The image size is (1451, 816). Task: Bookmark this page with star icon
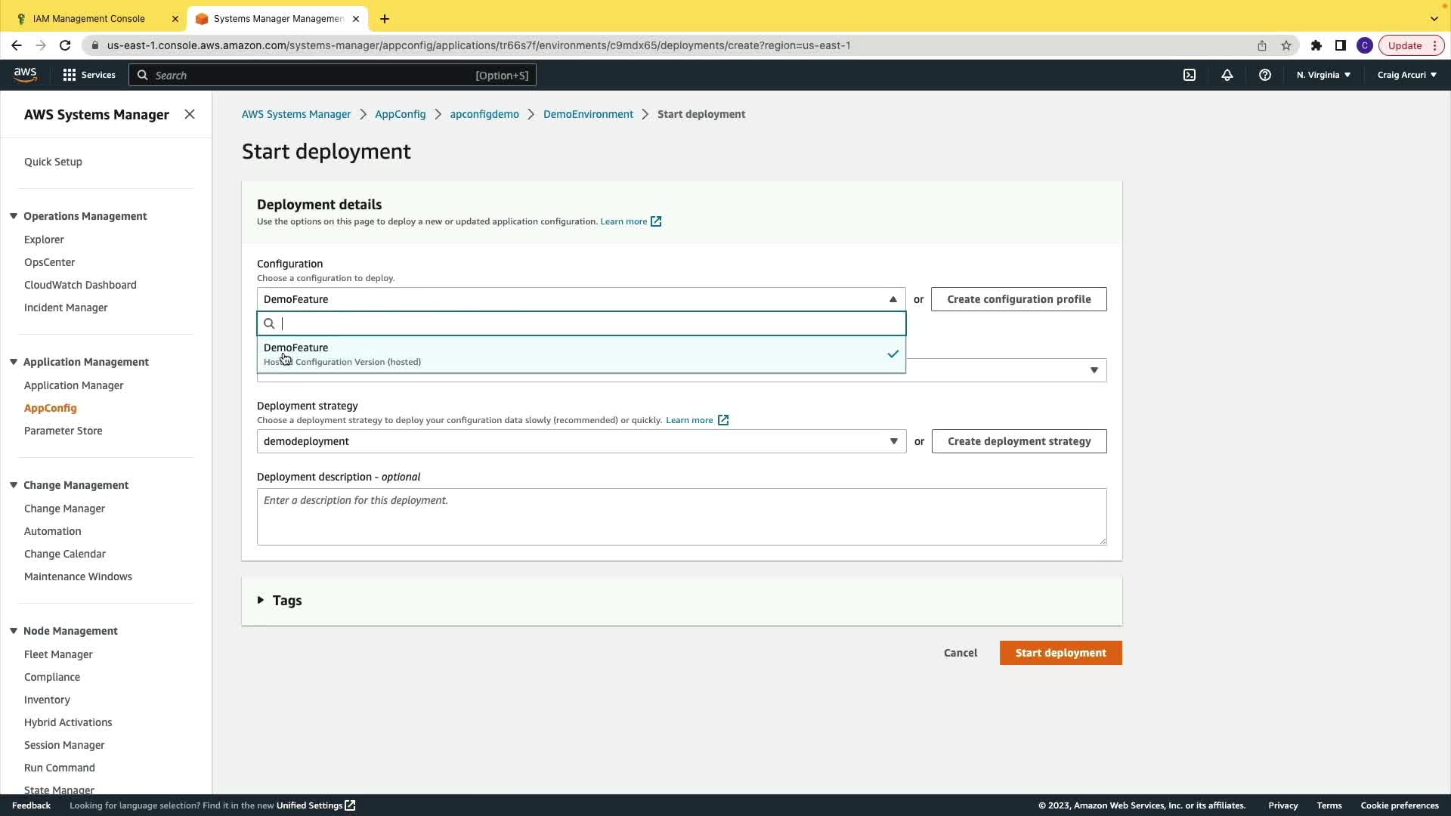pos(1286,45)
